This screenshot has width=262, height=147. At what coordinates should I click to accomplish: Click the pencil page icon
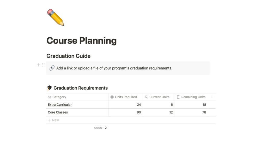[55, 18]
